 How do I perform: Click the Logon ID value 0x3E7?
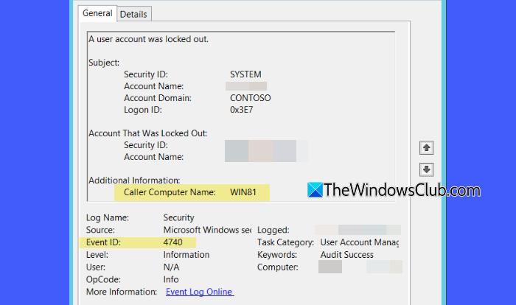pos(241,110)
